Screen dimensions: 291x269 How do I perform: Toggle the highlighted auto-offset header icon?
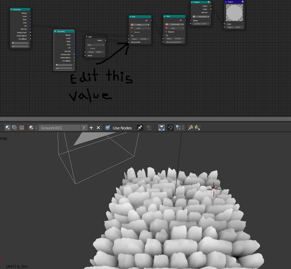click(x=162, y=128)
